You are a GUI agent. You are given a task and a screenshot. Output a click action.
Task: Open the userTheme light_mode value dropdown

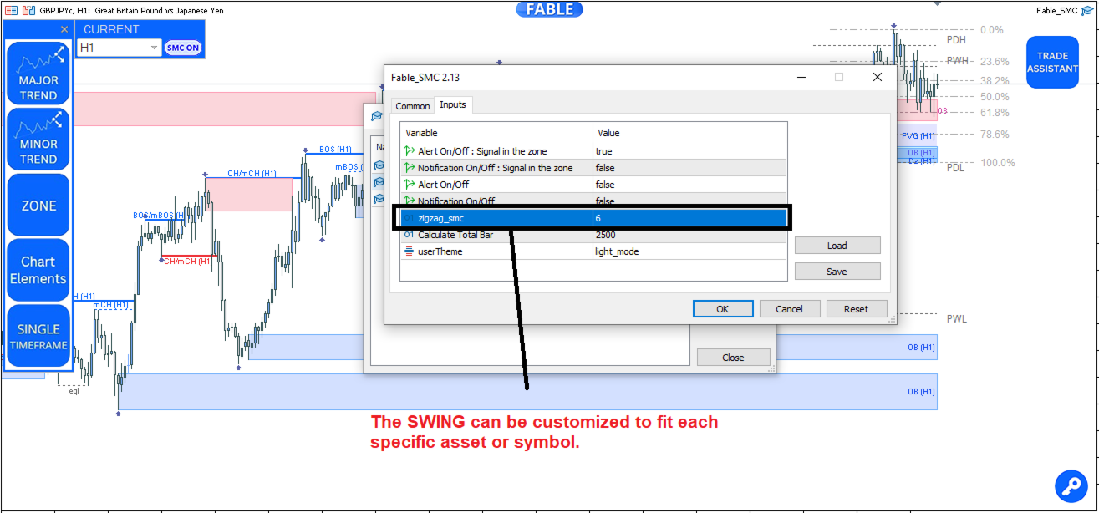689,251
